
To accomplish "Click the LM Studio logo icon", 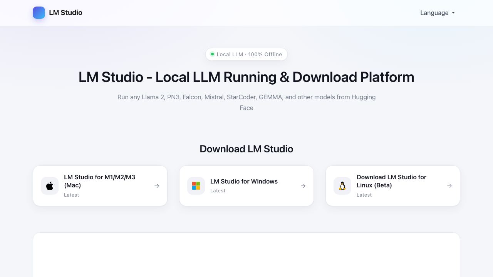I will 39,13.
